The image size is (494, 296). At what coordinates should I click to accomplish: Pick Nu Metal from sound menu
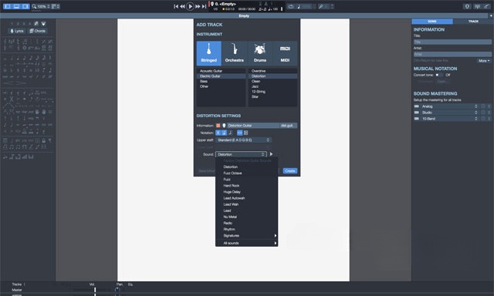(x=246, y=217)
